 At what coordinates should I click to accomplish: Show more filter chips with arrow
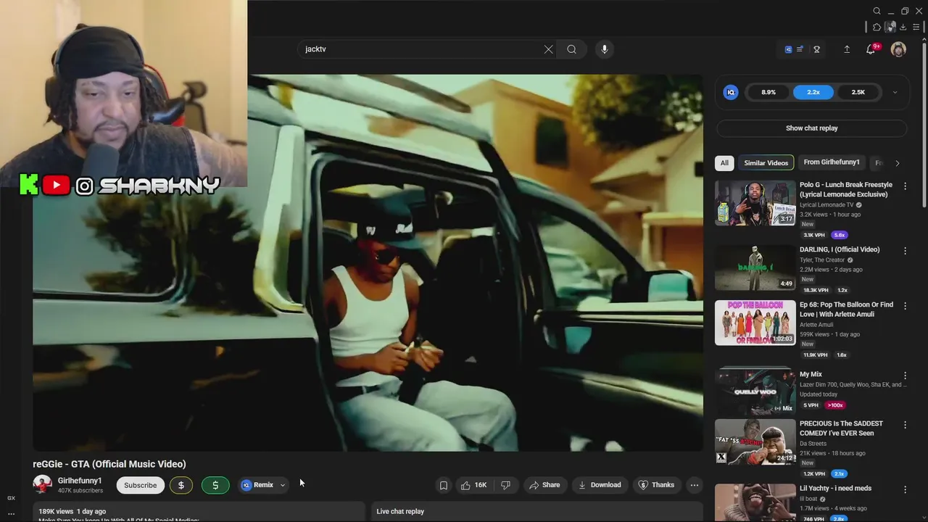point(897,163)
